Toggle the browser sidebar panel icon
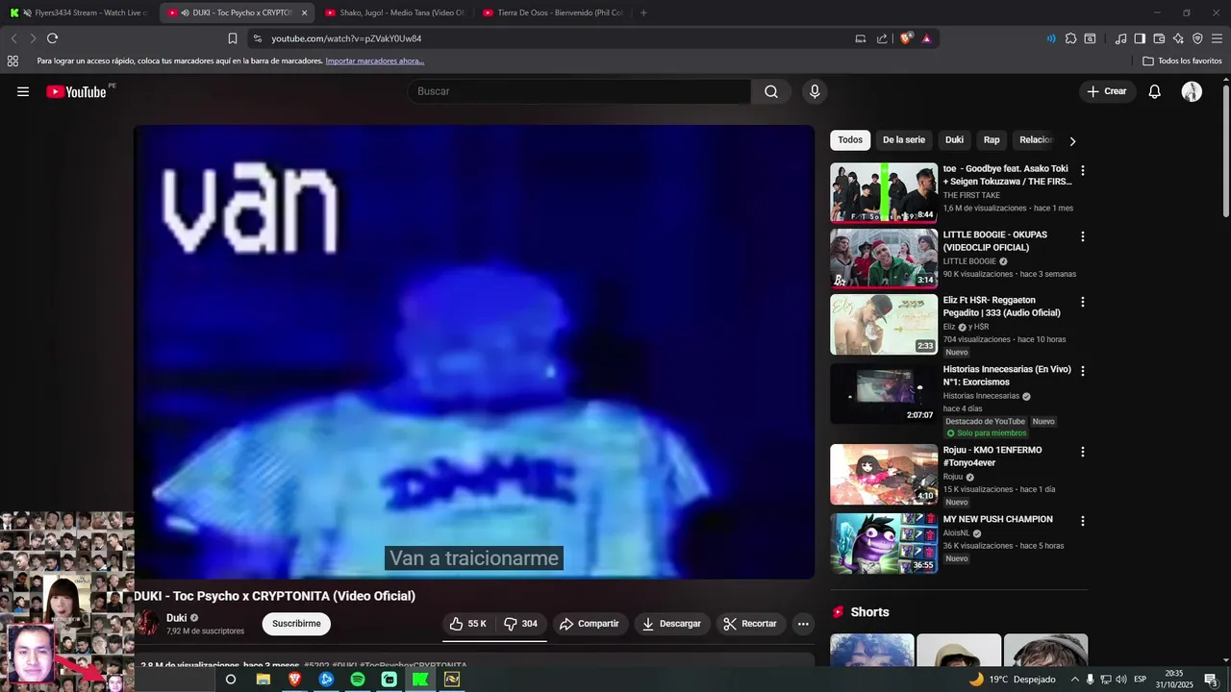This screenshot has height=692, width=1231. coord(1140,38)
